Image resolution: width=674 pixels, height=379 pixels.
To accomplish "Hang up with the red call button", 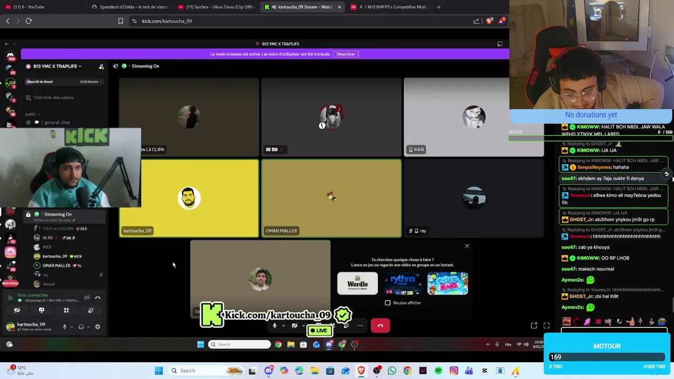I will (380, 326).
